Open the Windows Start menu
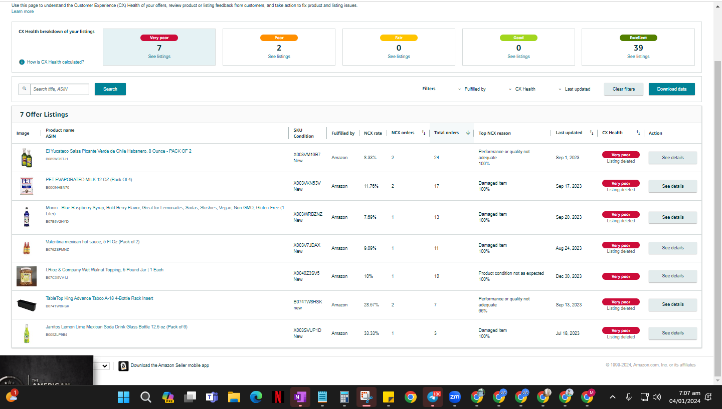 pyautogui.click(x=123, y=397)
